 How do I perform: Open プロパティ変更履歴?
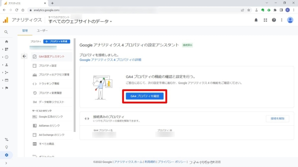pos(52,93)
